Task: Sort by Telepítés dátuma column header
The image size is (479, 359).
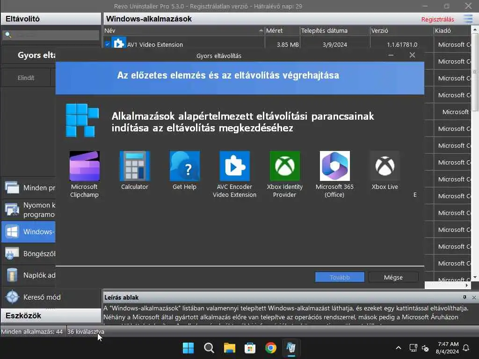Action: pos(335,30)
